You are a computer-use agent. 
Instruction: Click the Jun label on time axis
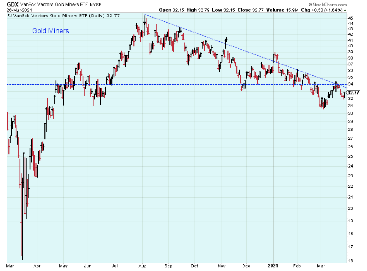point(88,266)
